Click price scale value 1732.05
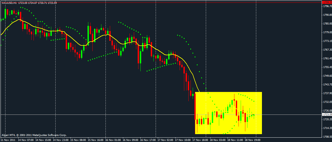The image size is (332, 142). tap(327, 102)
